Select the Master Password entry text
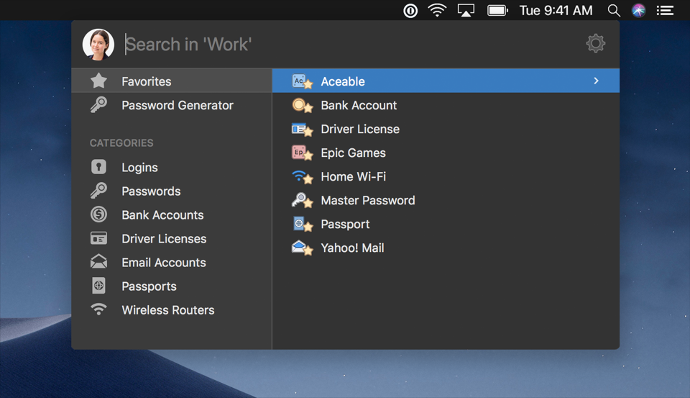 [x=368, y=201]
